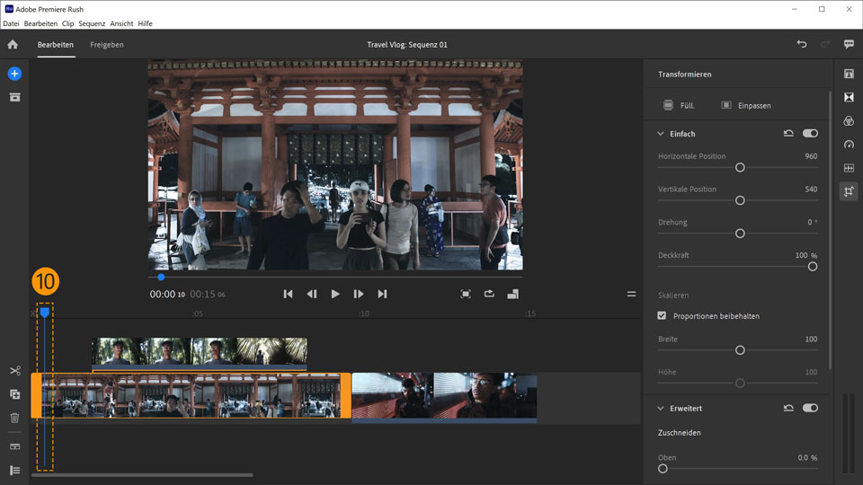Open the Ansicht menu
The width and height of the screenshot is (863, 485).
121,23
